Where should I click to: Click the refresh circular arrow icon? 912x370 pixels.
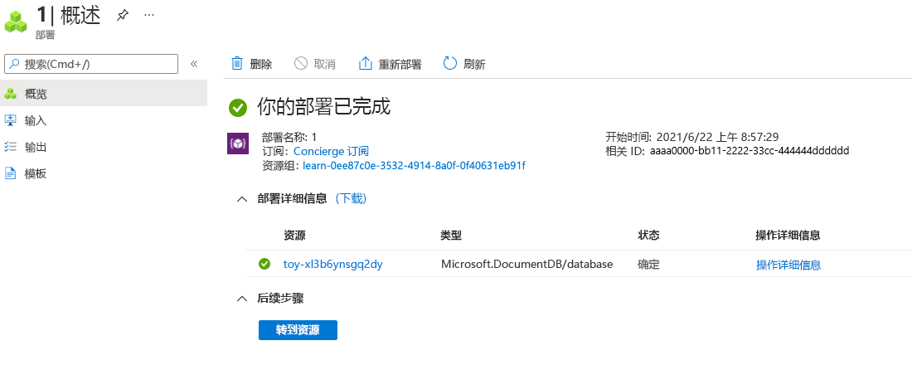450,63
